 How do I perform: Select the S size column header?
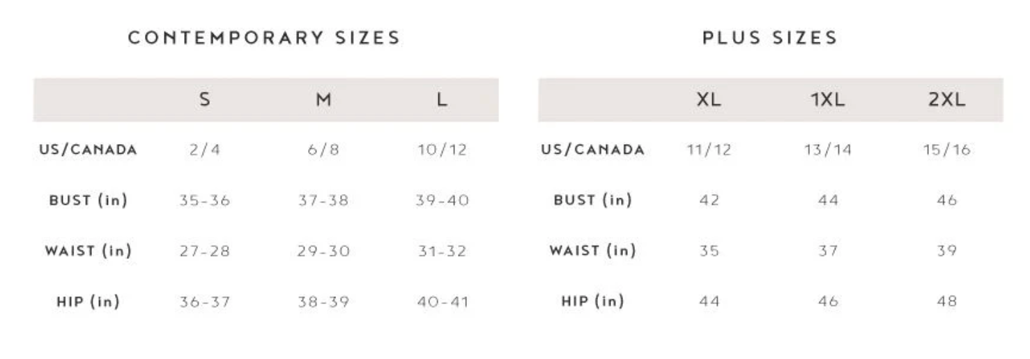(x=204, y=99)
